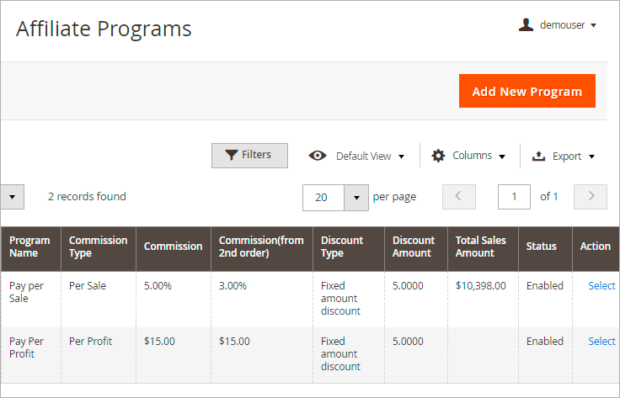620x398 pixels.
Task: Click the demouser account avatar icon
Action: [x=526, y=25]
